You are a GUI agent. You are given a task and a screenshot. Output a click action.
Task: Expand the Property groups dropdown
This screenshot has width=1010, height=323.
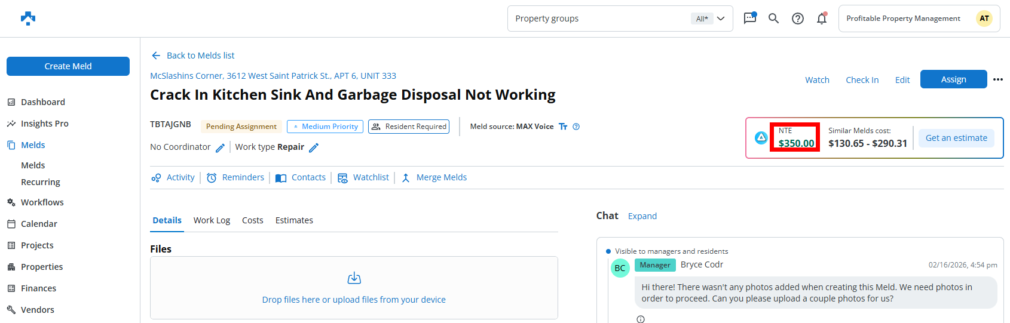point(721,19)
